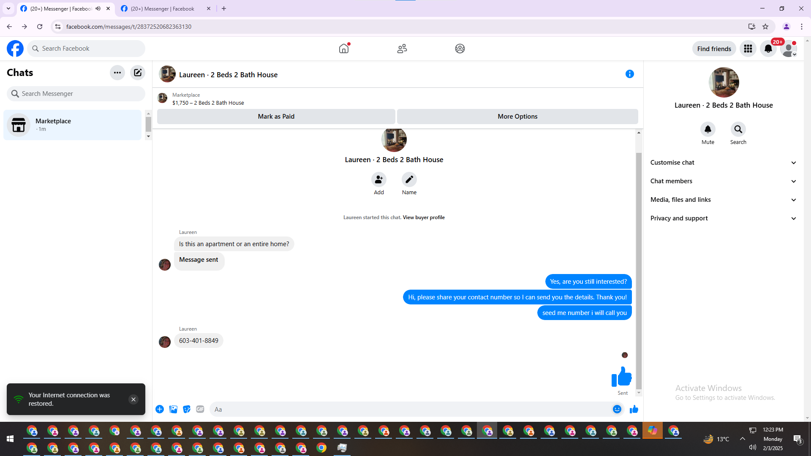The width and height of the screenshot is (811, 456).
Task: Open the side panel listing profile picture
Action: coord(724,82)
